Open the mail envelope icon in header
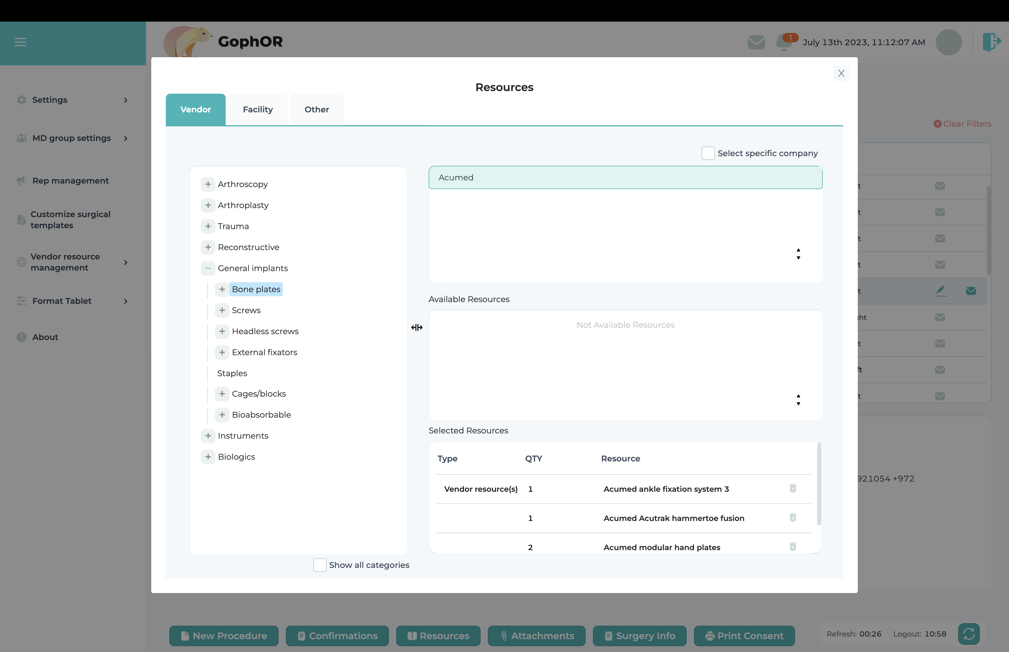 [x=756, y=42]
